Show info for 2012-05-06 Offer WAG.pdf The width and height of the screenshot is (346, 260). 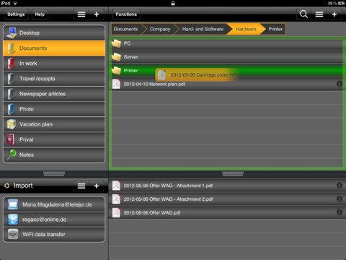coord(340,212)
